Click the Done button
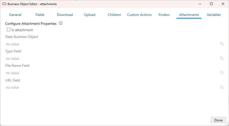The image size is (229, 126). [x=218, y=120]
